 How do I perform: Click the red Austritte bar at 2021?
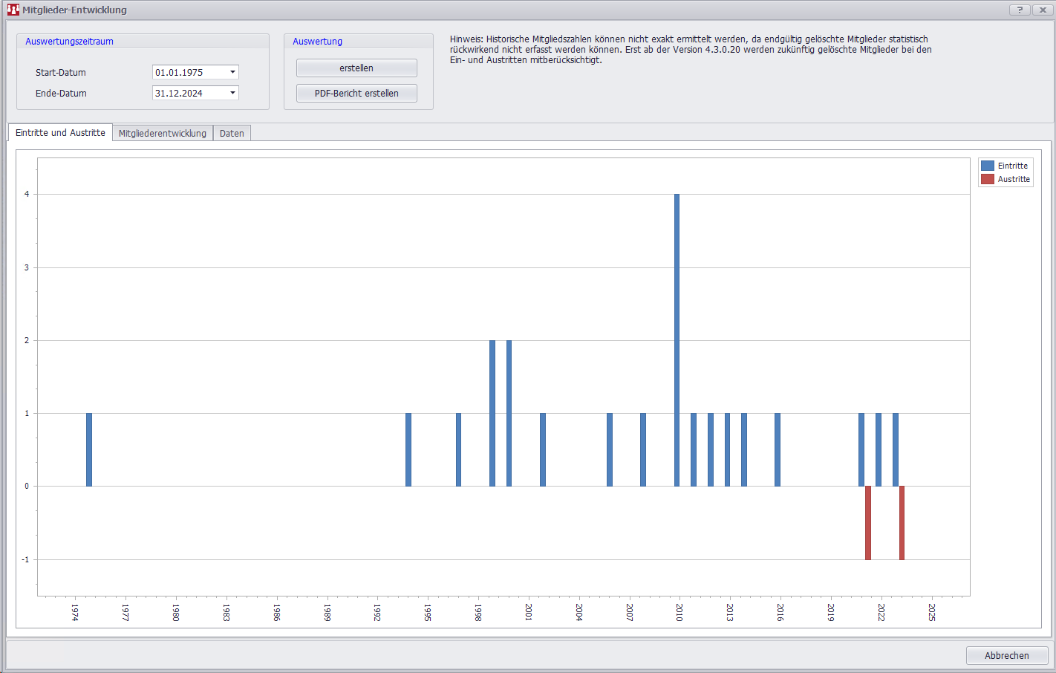pyautogui.click(x=867, y=522)
